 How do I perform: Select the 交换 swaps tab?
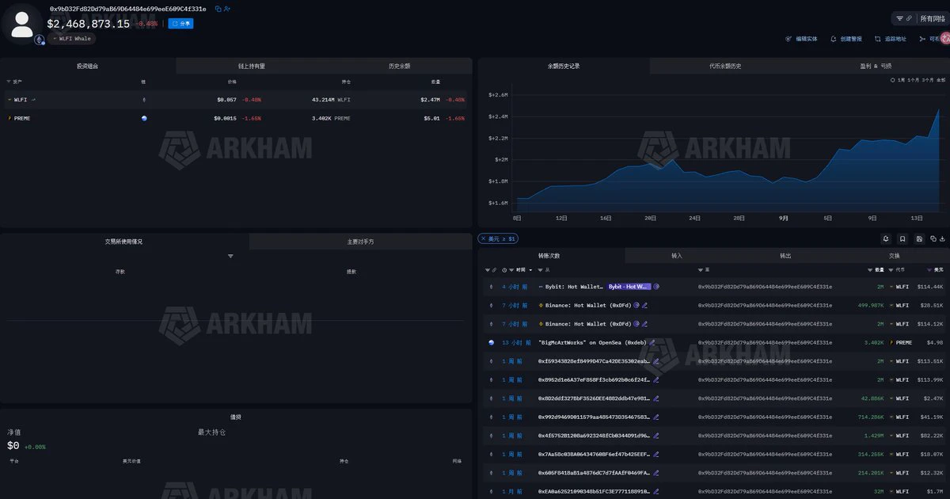click(x=895, y=256)
